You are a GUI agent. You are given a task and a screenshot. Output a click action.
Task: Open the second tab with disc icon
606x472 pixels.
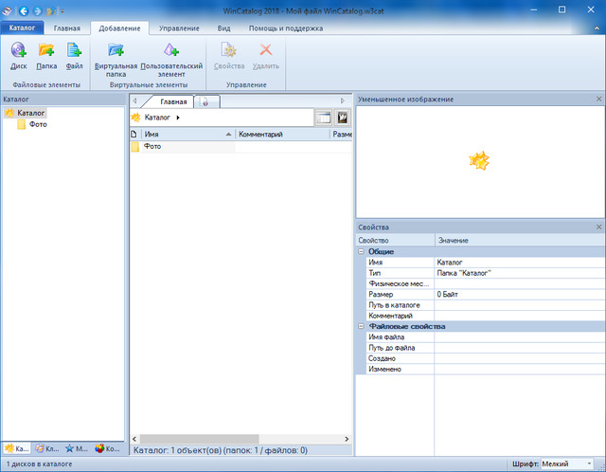coord(206,100)
